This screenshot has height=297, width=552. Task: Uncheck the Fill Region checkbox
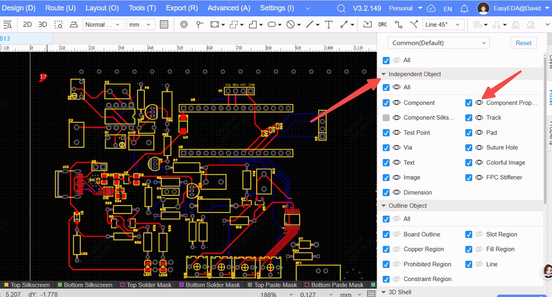click(x=469, y=249)
